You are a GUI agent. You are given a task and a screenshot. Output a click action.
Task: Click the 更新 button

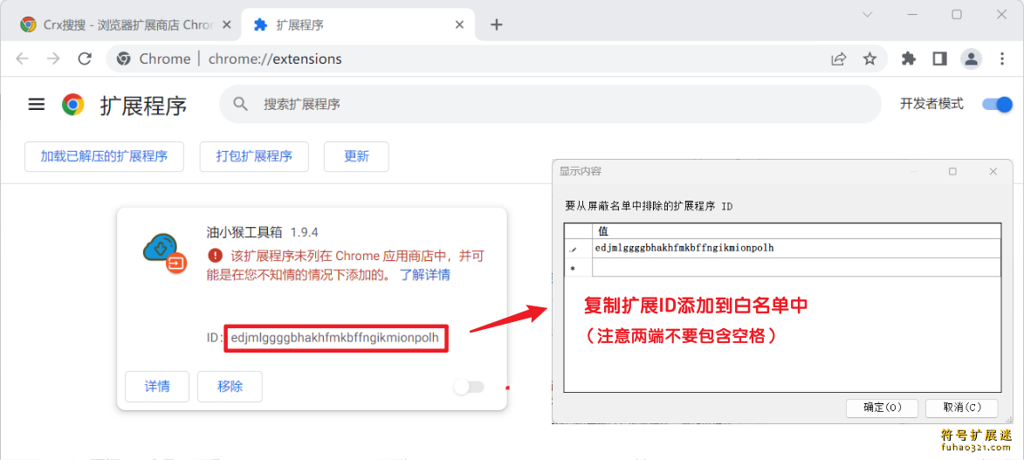click(356, 157)
